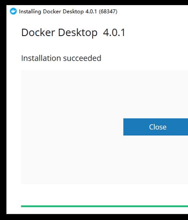This screenshot has width=188, height=220.
Task: Click empty title bar area right of title
Action: [153, 11]
